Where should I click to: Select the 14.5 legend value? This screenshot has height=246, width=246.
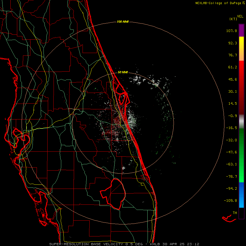tap(233, 104)
